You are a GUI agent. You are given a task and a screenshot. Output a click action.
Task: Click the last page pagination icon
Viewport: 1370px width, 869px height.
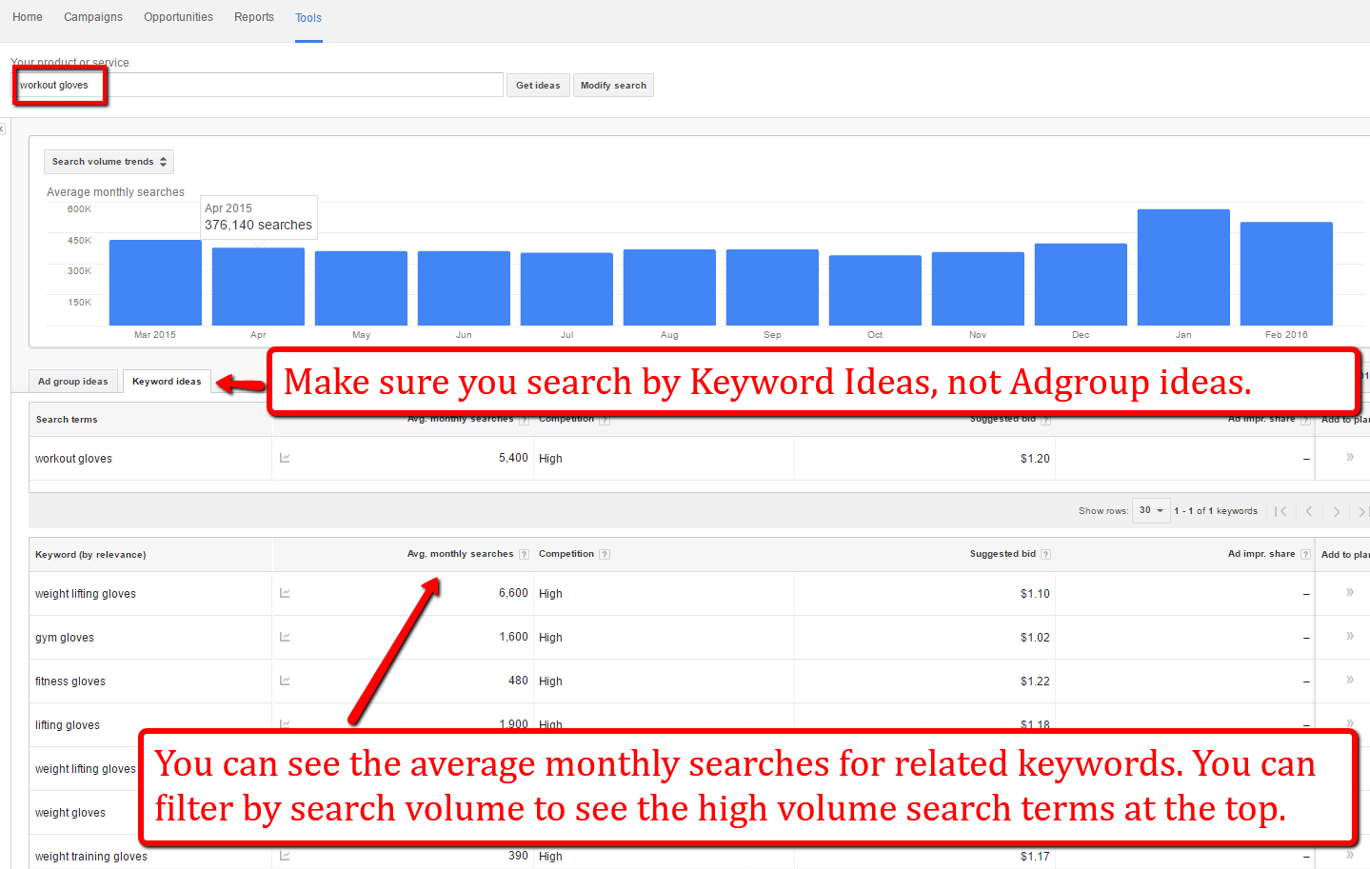point(1362,510)
